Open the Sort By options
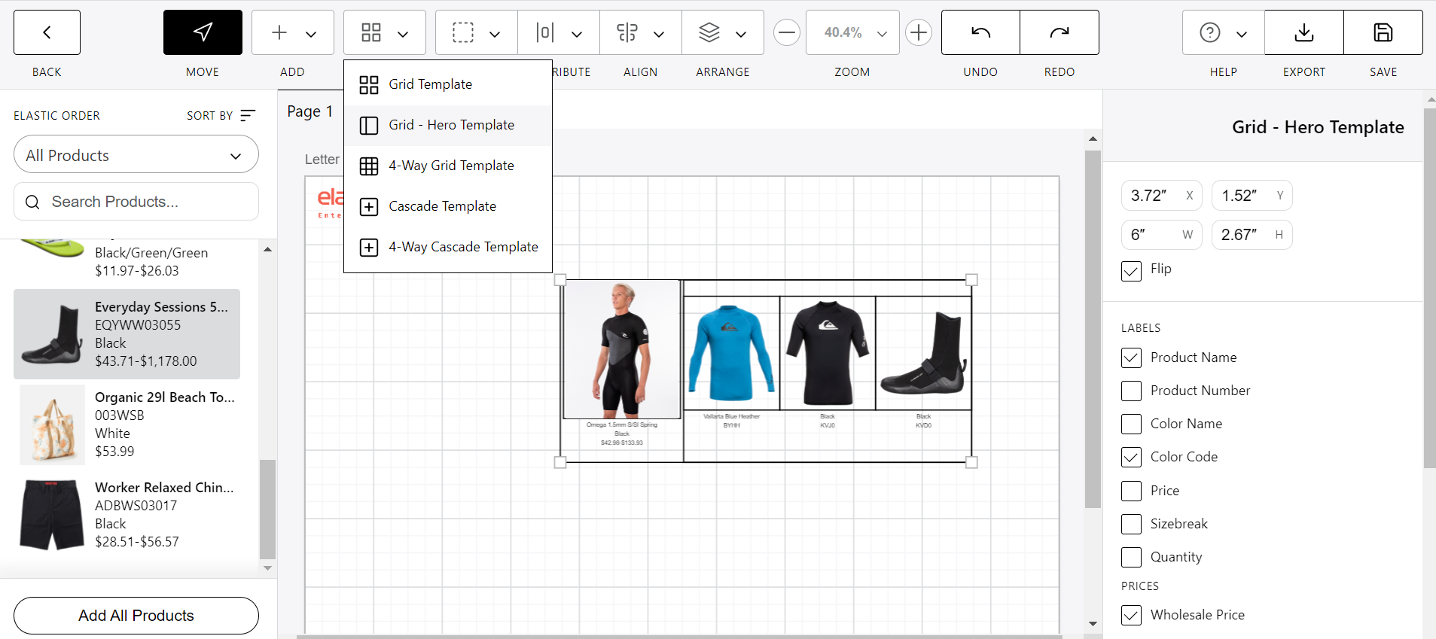 [221, 115]
